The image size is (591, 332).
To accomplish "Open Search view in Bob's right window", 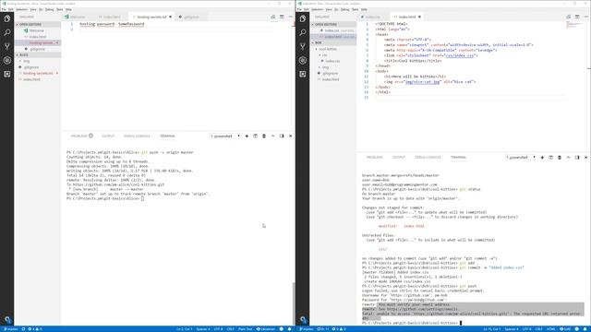I will 303,33.
